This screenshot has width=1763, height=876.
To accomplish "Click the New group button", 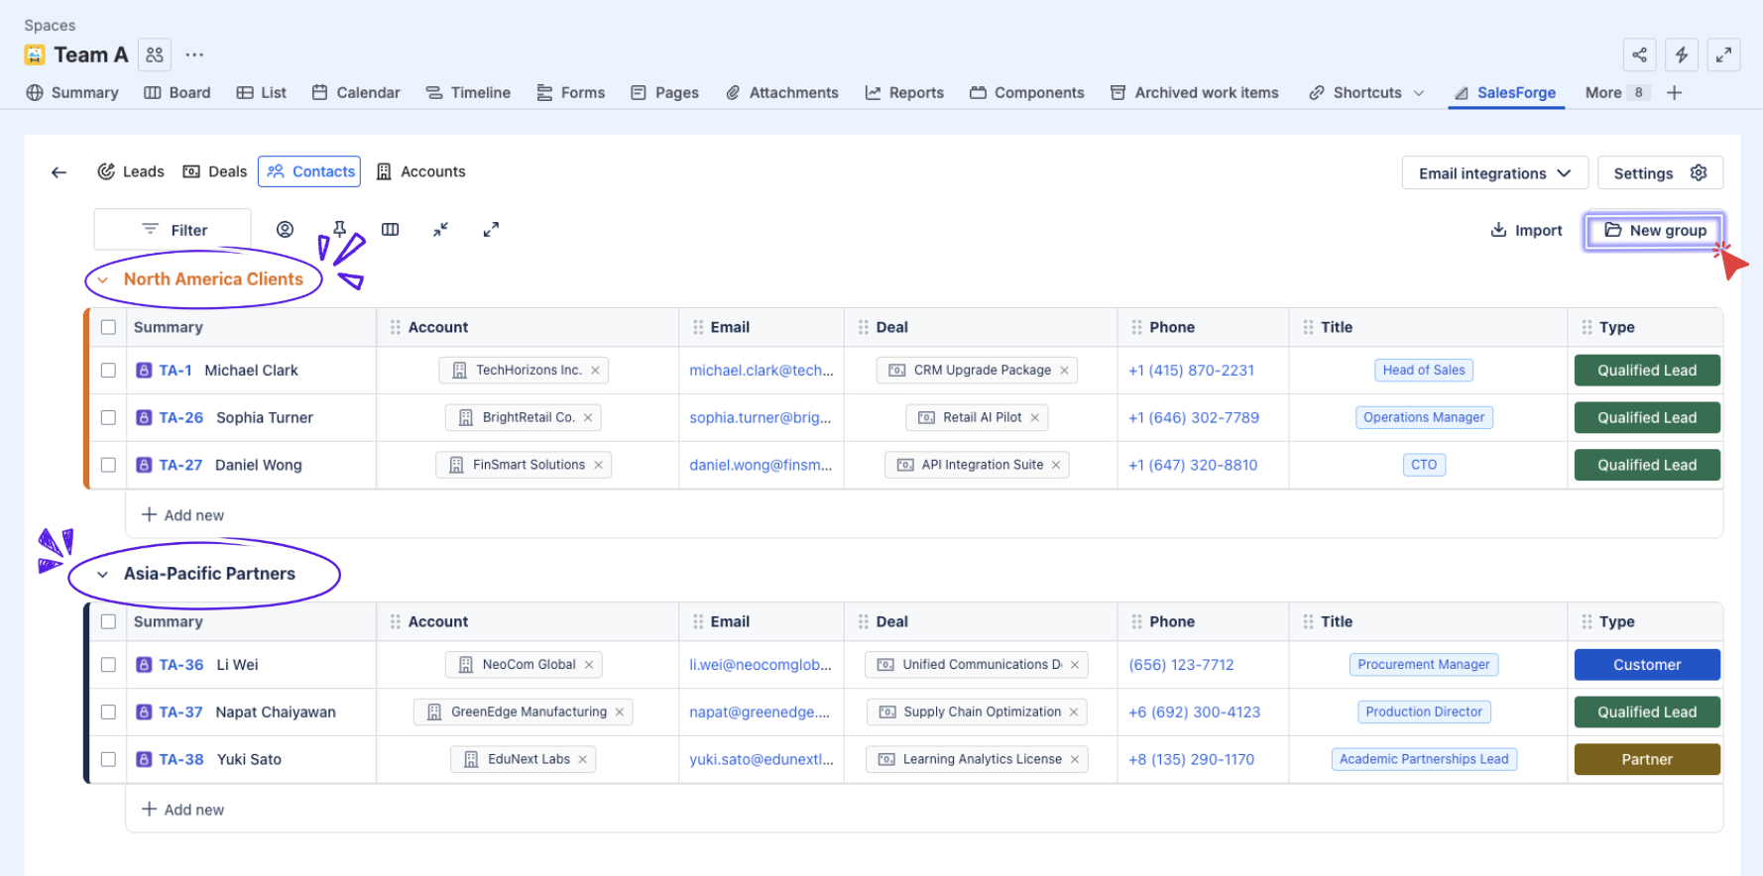I will point(1654,231).
